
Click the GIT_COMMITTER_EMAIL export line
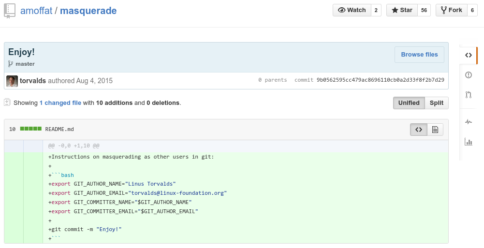pos(123,212)
